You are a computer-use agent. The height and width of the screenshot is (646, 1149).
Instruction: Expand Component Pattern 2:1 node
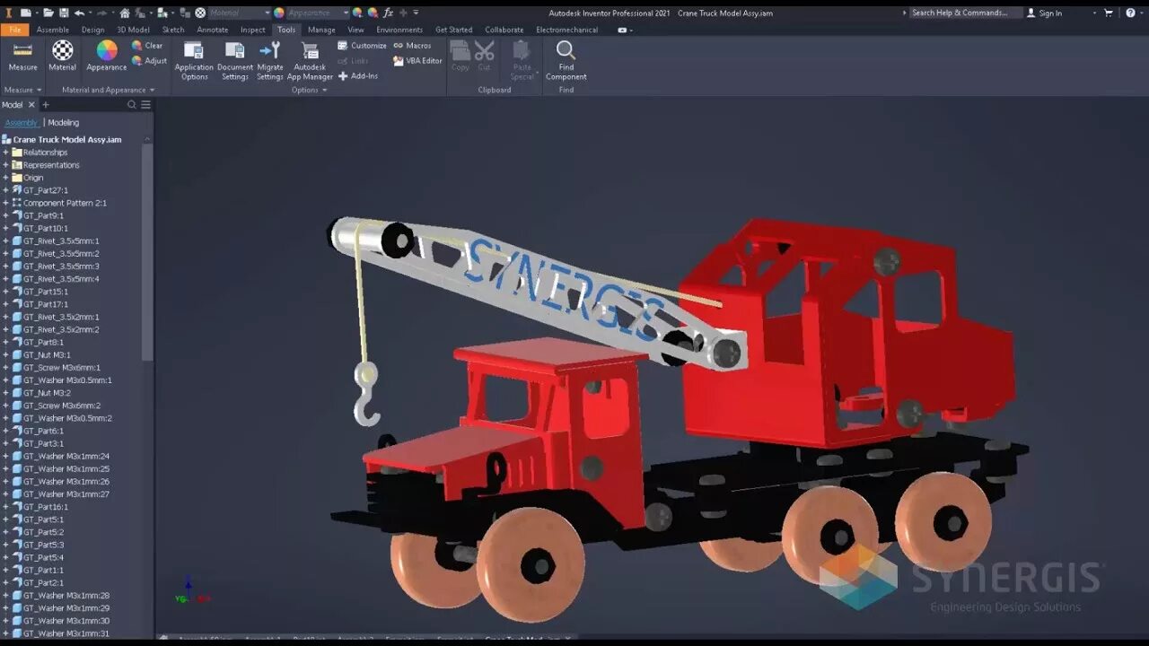[5, 203]
